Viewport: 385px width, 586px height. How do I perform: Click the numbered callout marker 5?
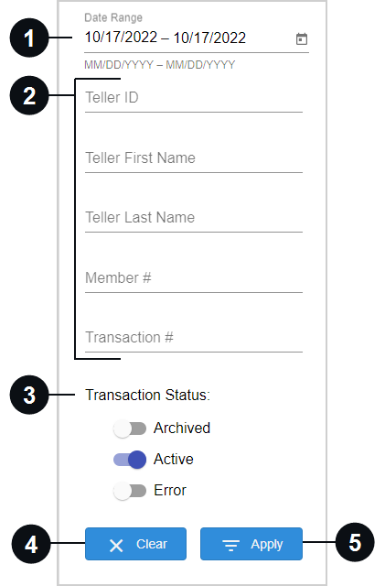[x=355, y=542]
